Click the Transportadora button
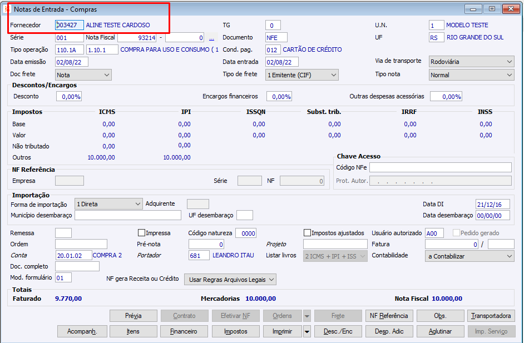This screenshot has height=343, width=524. pos(491,316)
